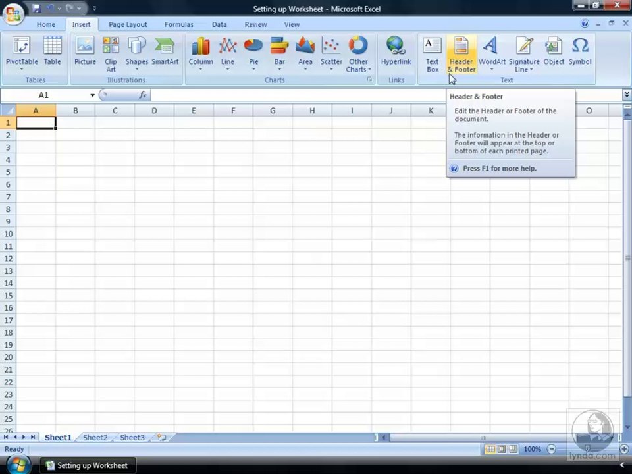This screenshot has width=632, height=474.
Task: Insert a Bar chart
Action: point(279,53)
